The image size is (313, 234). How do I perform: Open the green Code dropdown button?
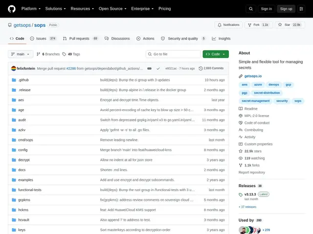click(216, 54)
